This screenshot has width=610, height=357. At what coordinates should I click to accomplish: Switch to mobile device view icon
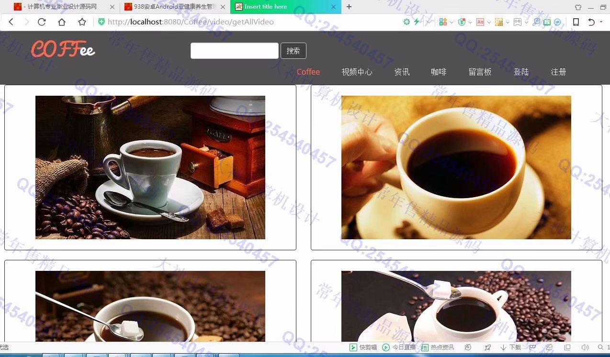[576, 22]
